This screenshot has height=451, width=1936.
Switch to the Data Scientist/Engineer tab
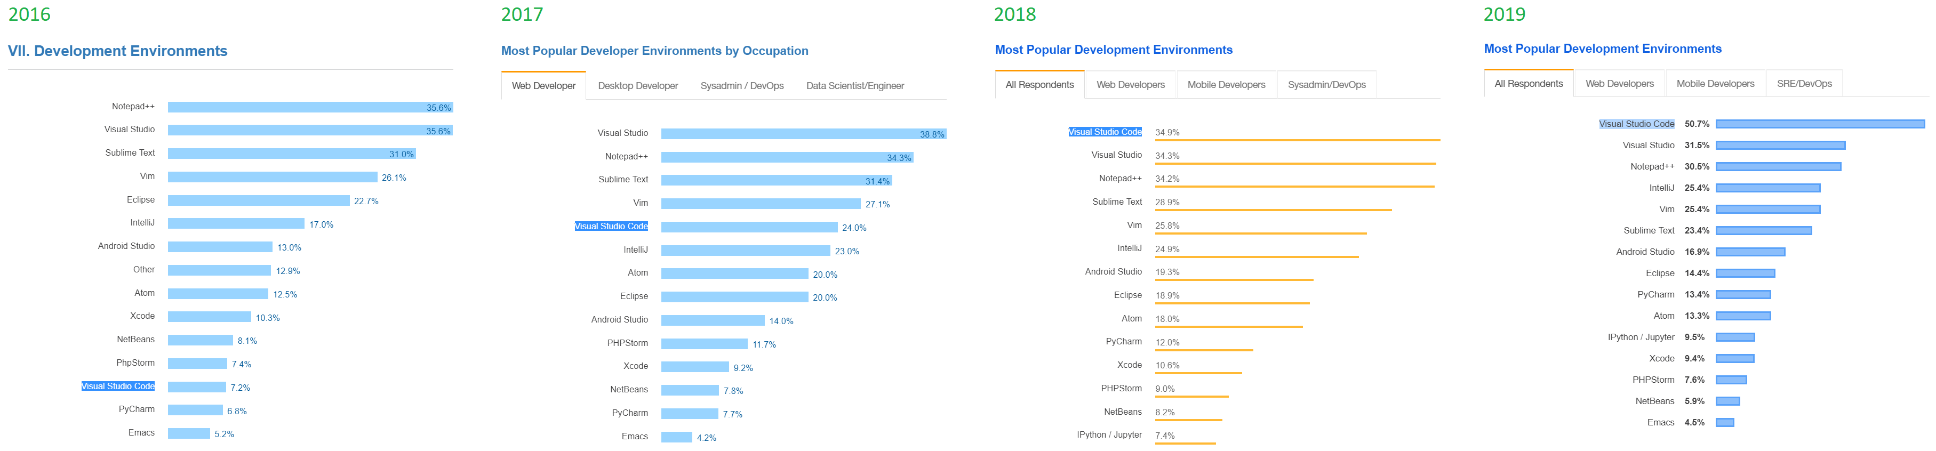[854, 86]
